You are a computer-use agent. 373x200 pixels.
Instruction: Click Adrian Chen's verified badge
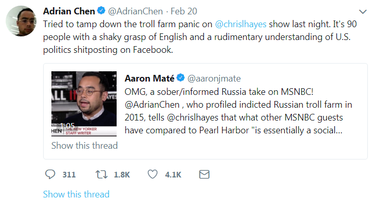tap(101, 11)
